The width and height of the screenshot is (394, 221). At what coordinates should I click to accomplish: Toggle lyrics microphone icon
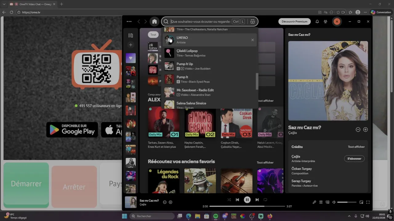(x=314, y=202)
